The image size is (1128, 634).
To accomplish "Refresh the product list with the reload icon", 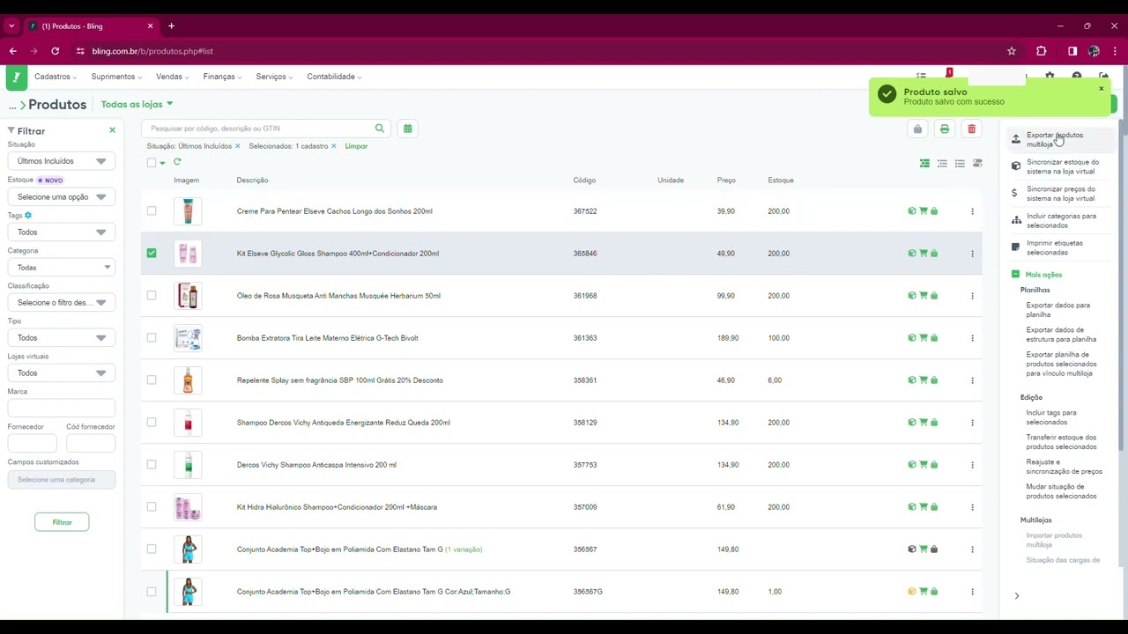I will 177,162.
